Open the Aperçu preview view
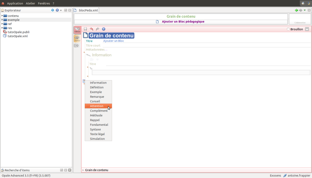The height and width of the screenshot is (178, 312). (77, 39)
